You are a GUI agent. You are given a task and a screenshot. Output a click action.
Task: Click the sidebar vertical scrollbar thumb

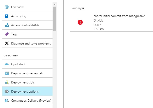(x=55, y=18)
